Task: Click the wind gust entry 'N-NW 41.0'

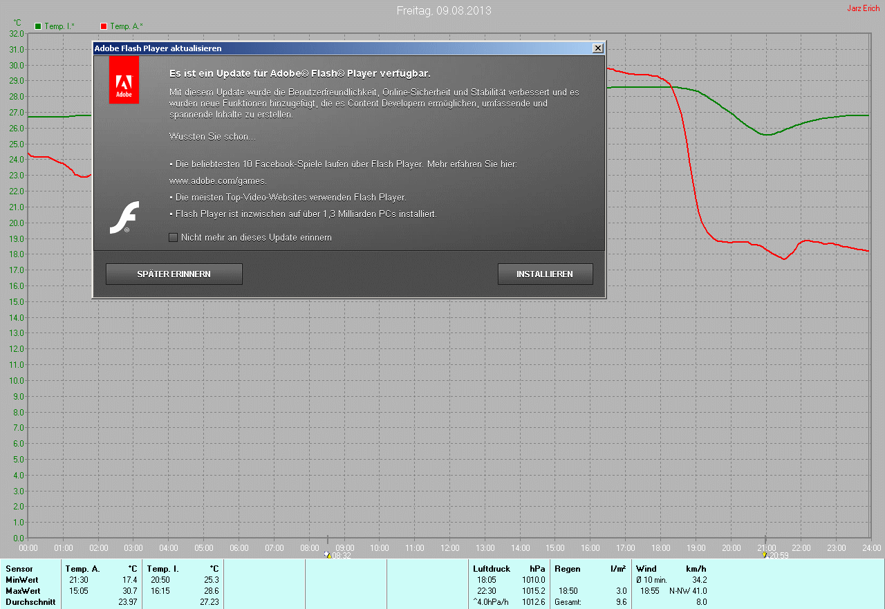Action: 688,591
